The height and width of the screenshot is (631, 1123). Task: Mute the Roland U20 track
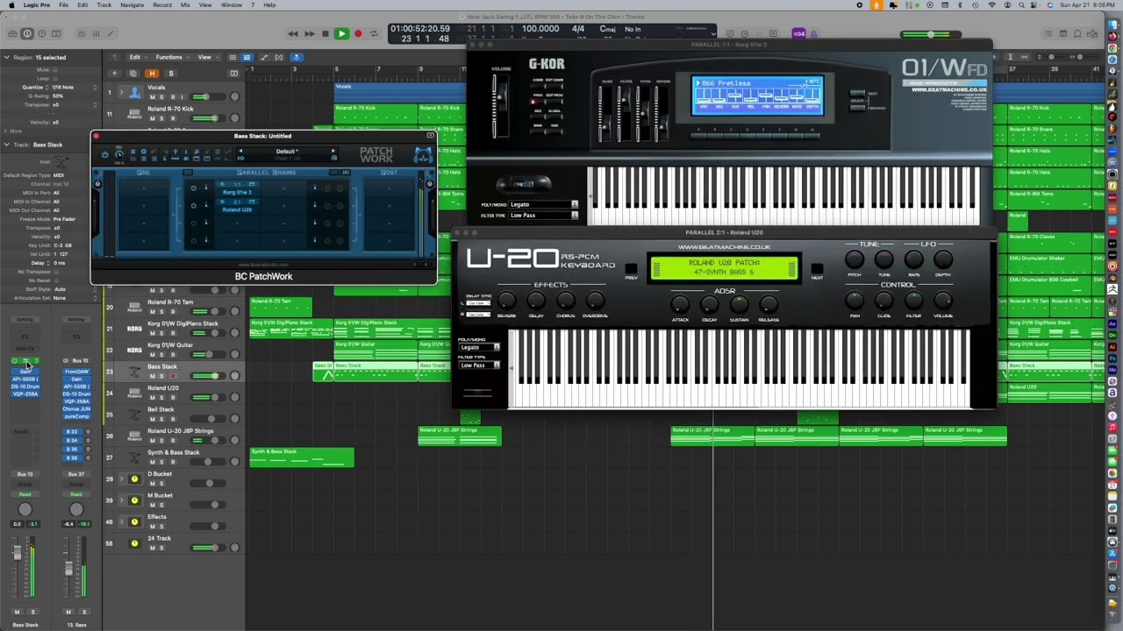152,397
